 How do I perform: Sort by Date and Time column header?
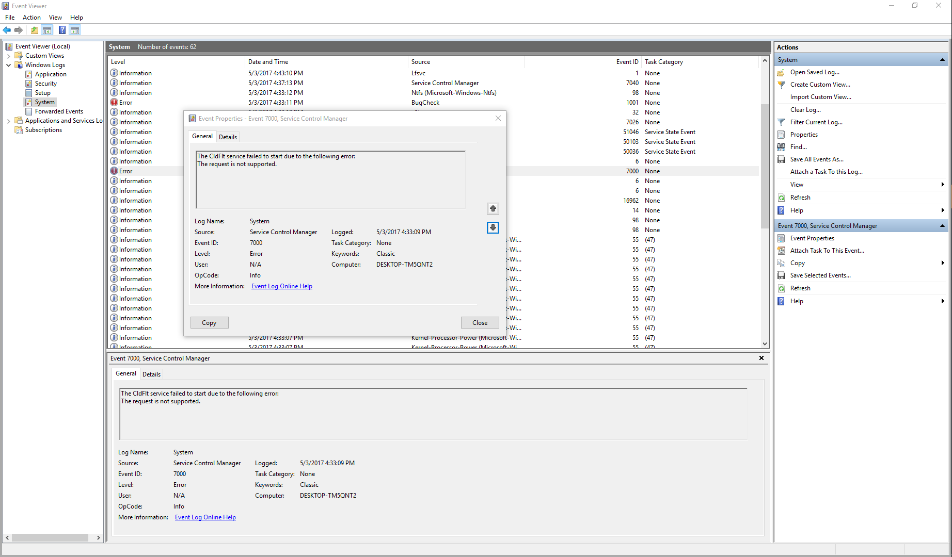326,62
